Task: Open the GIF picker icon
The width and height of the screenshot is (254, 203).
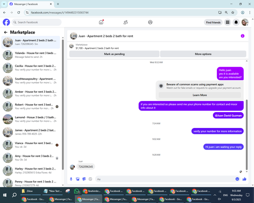Action: pyautogui.click(x=90, y=179)
